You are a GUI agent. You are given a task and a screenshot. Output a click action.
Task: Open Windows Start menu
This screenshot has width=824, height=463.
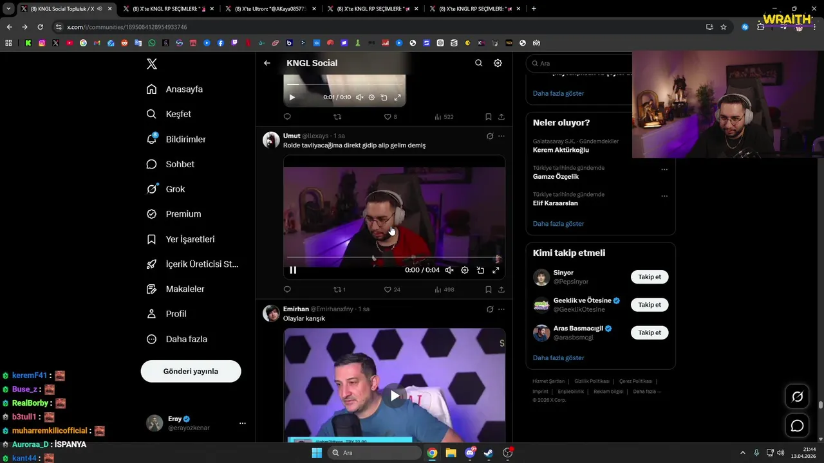[317, 453]
